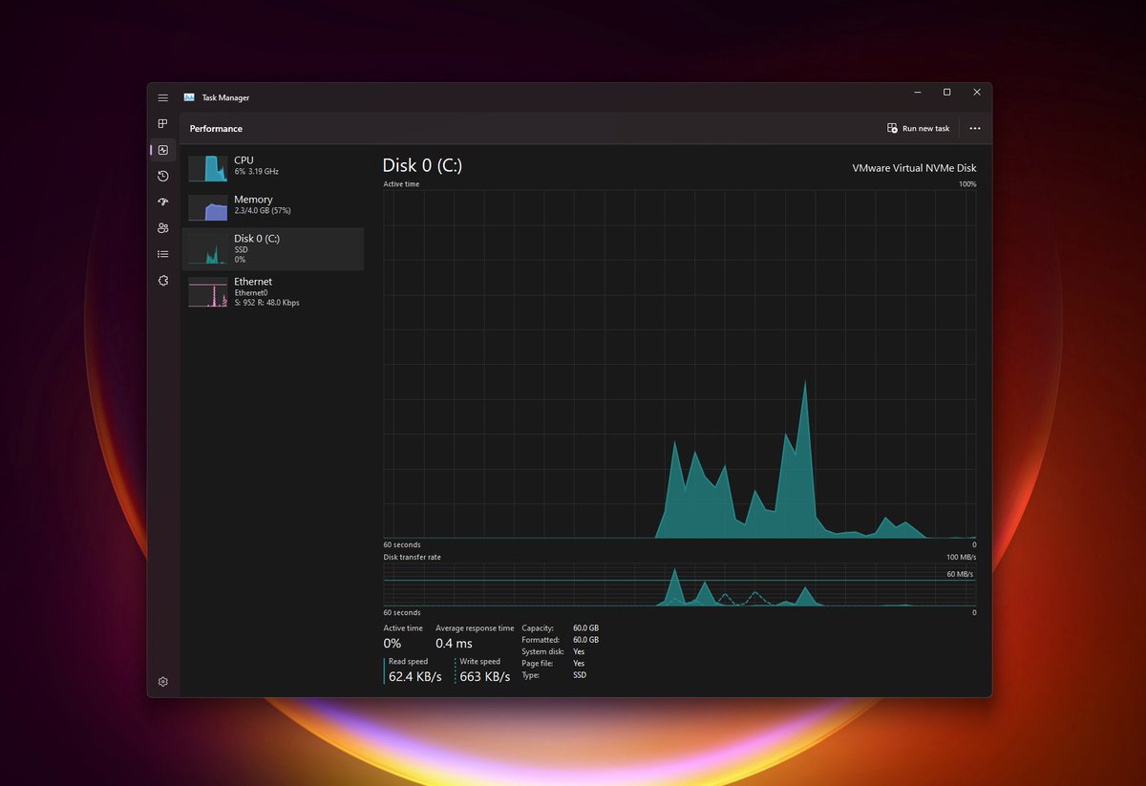
Task: Minimize the Task Manager window
Action: pyautogui.click(x=917, y=93)
